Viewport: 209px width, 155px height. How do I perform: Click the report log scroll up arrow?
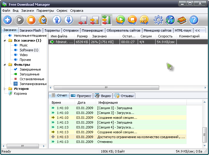click(204, 102)
